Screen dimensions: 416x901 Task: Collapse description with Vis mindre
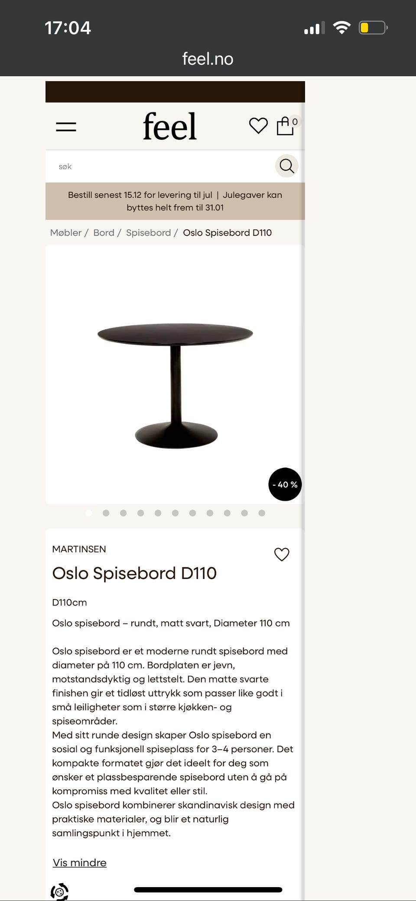point(79,862)
